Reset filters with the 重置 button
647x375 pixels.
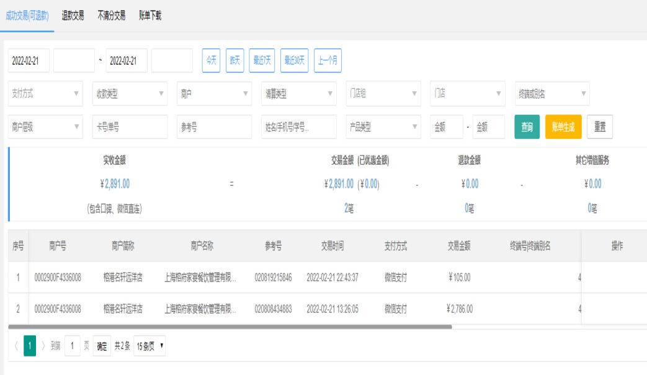(x=600, y=127)
